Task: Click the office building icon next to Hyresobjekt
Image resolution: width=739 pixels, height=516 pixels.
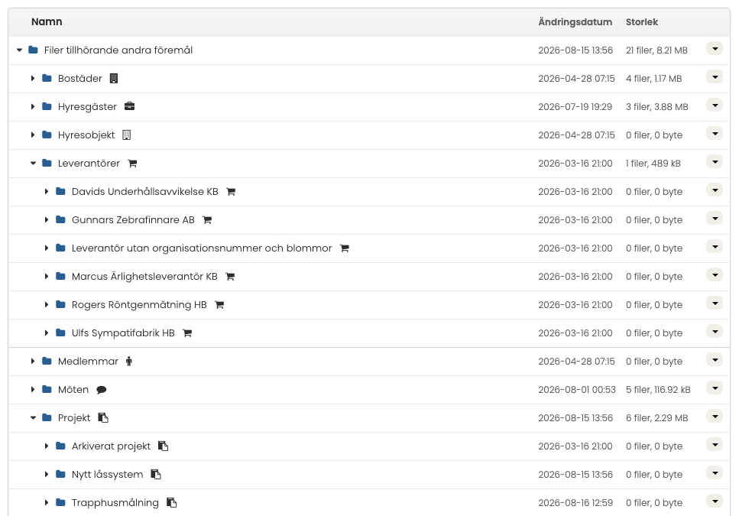Action: click(x=126, y=135)
